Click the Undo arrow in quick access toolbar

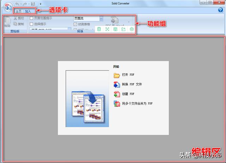(x=17, y=4)
